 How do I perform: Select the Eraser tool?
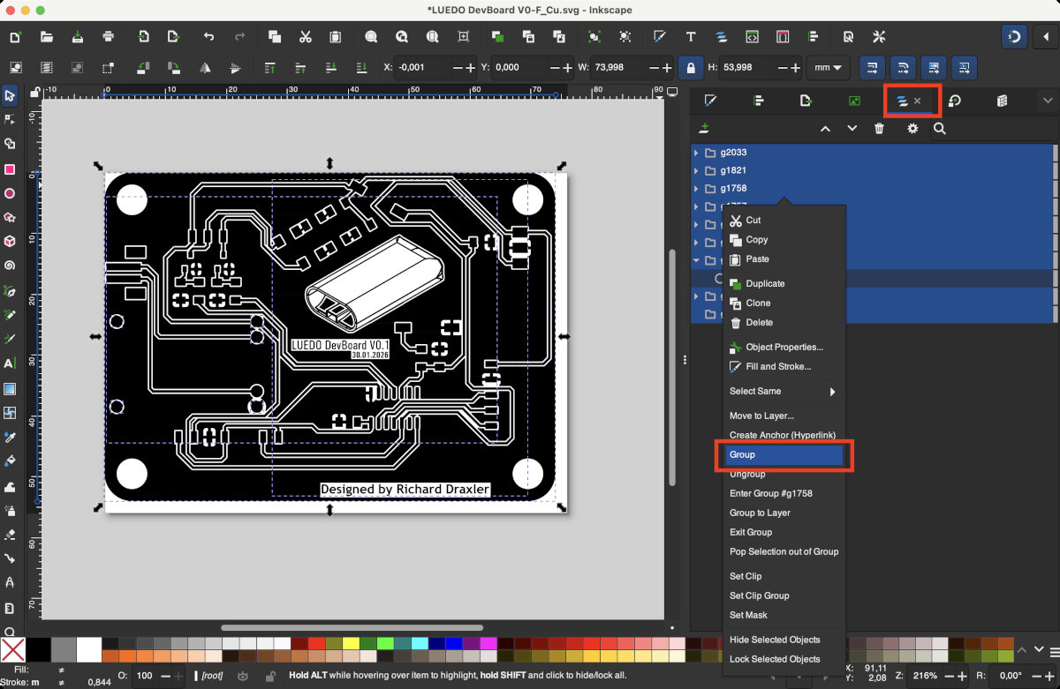pos(10,534)
